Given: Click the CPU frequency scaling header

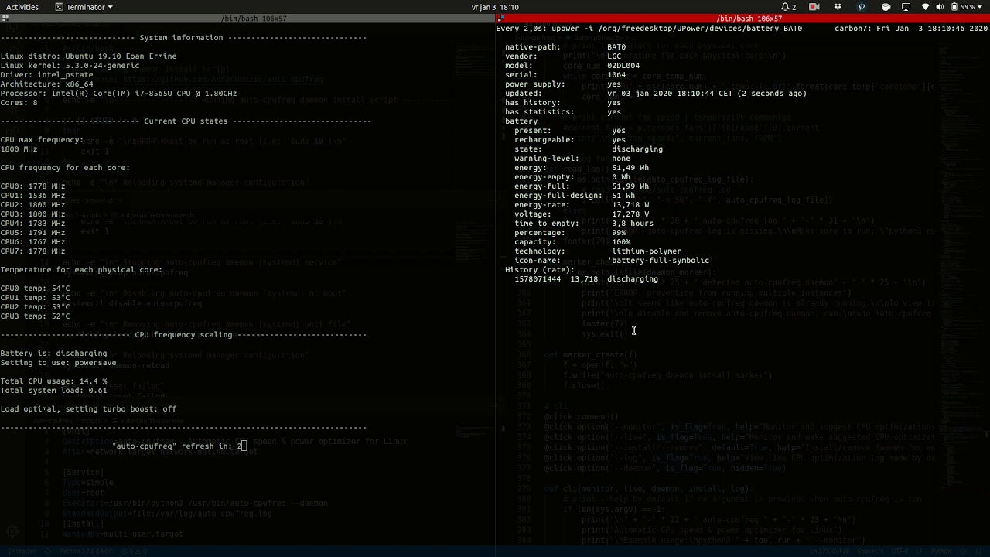Looking at the screenshot, I should pyautogui.click(x=183, y=334).
